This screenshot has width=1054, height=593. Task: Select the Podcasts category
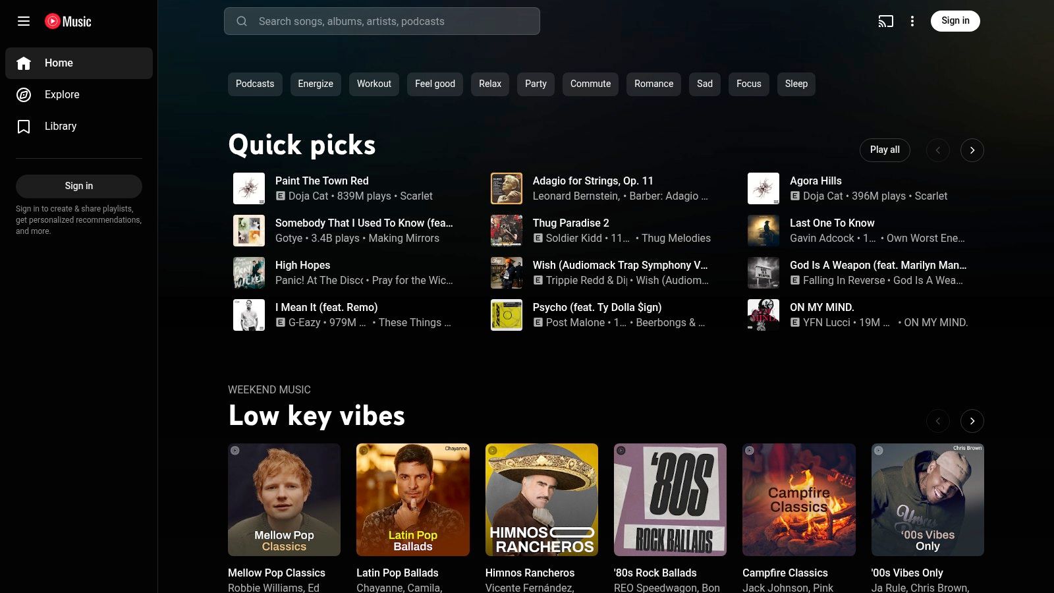(254, 84)
